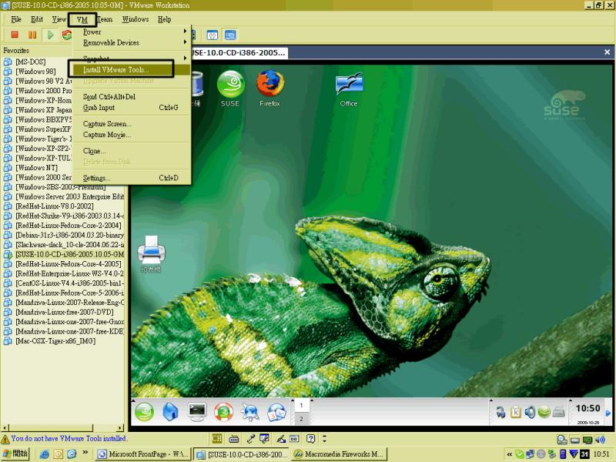Open the SUSE desktop icon in guest

pos(230,89)
